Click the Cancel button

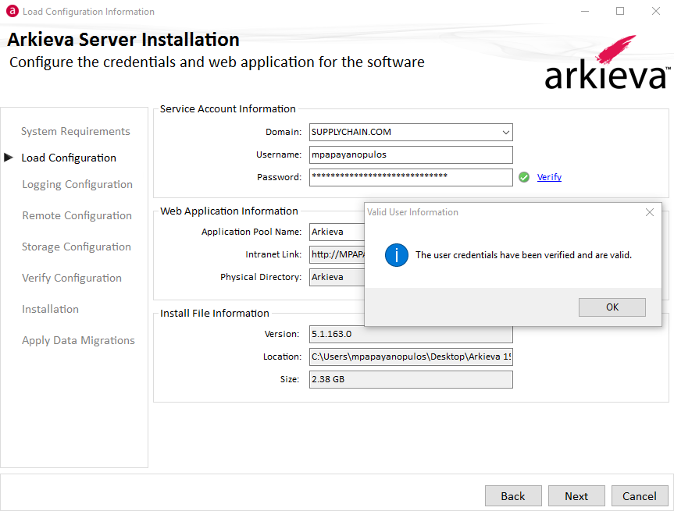pyautogui.click(x=640, y=496)
